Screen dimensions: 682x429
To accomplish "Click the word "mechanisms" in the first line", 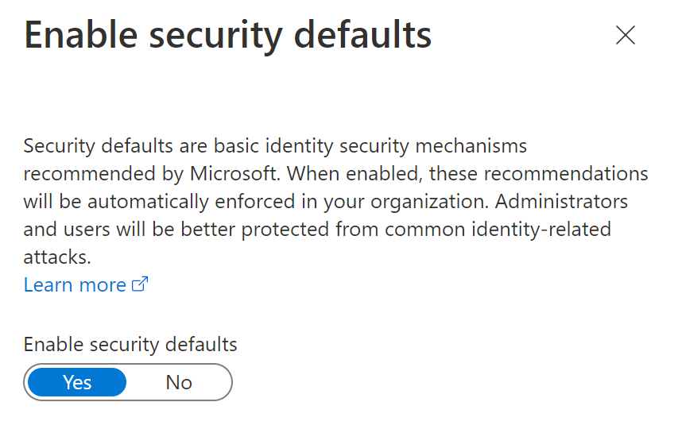I will pyautogui.click(x=475, y=146).
